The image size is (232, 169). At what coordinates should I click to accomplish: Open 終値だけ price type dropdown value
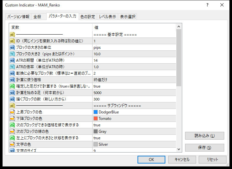(134, 80)
